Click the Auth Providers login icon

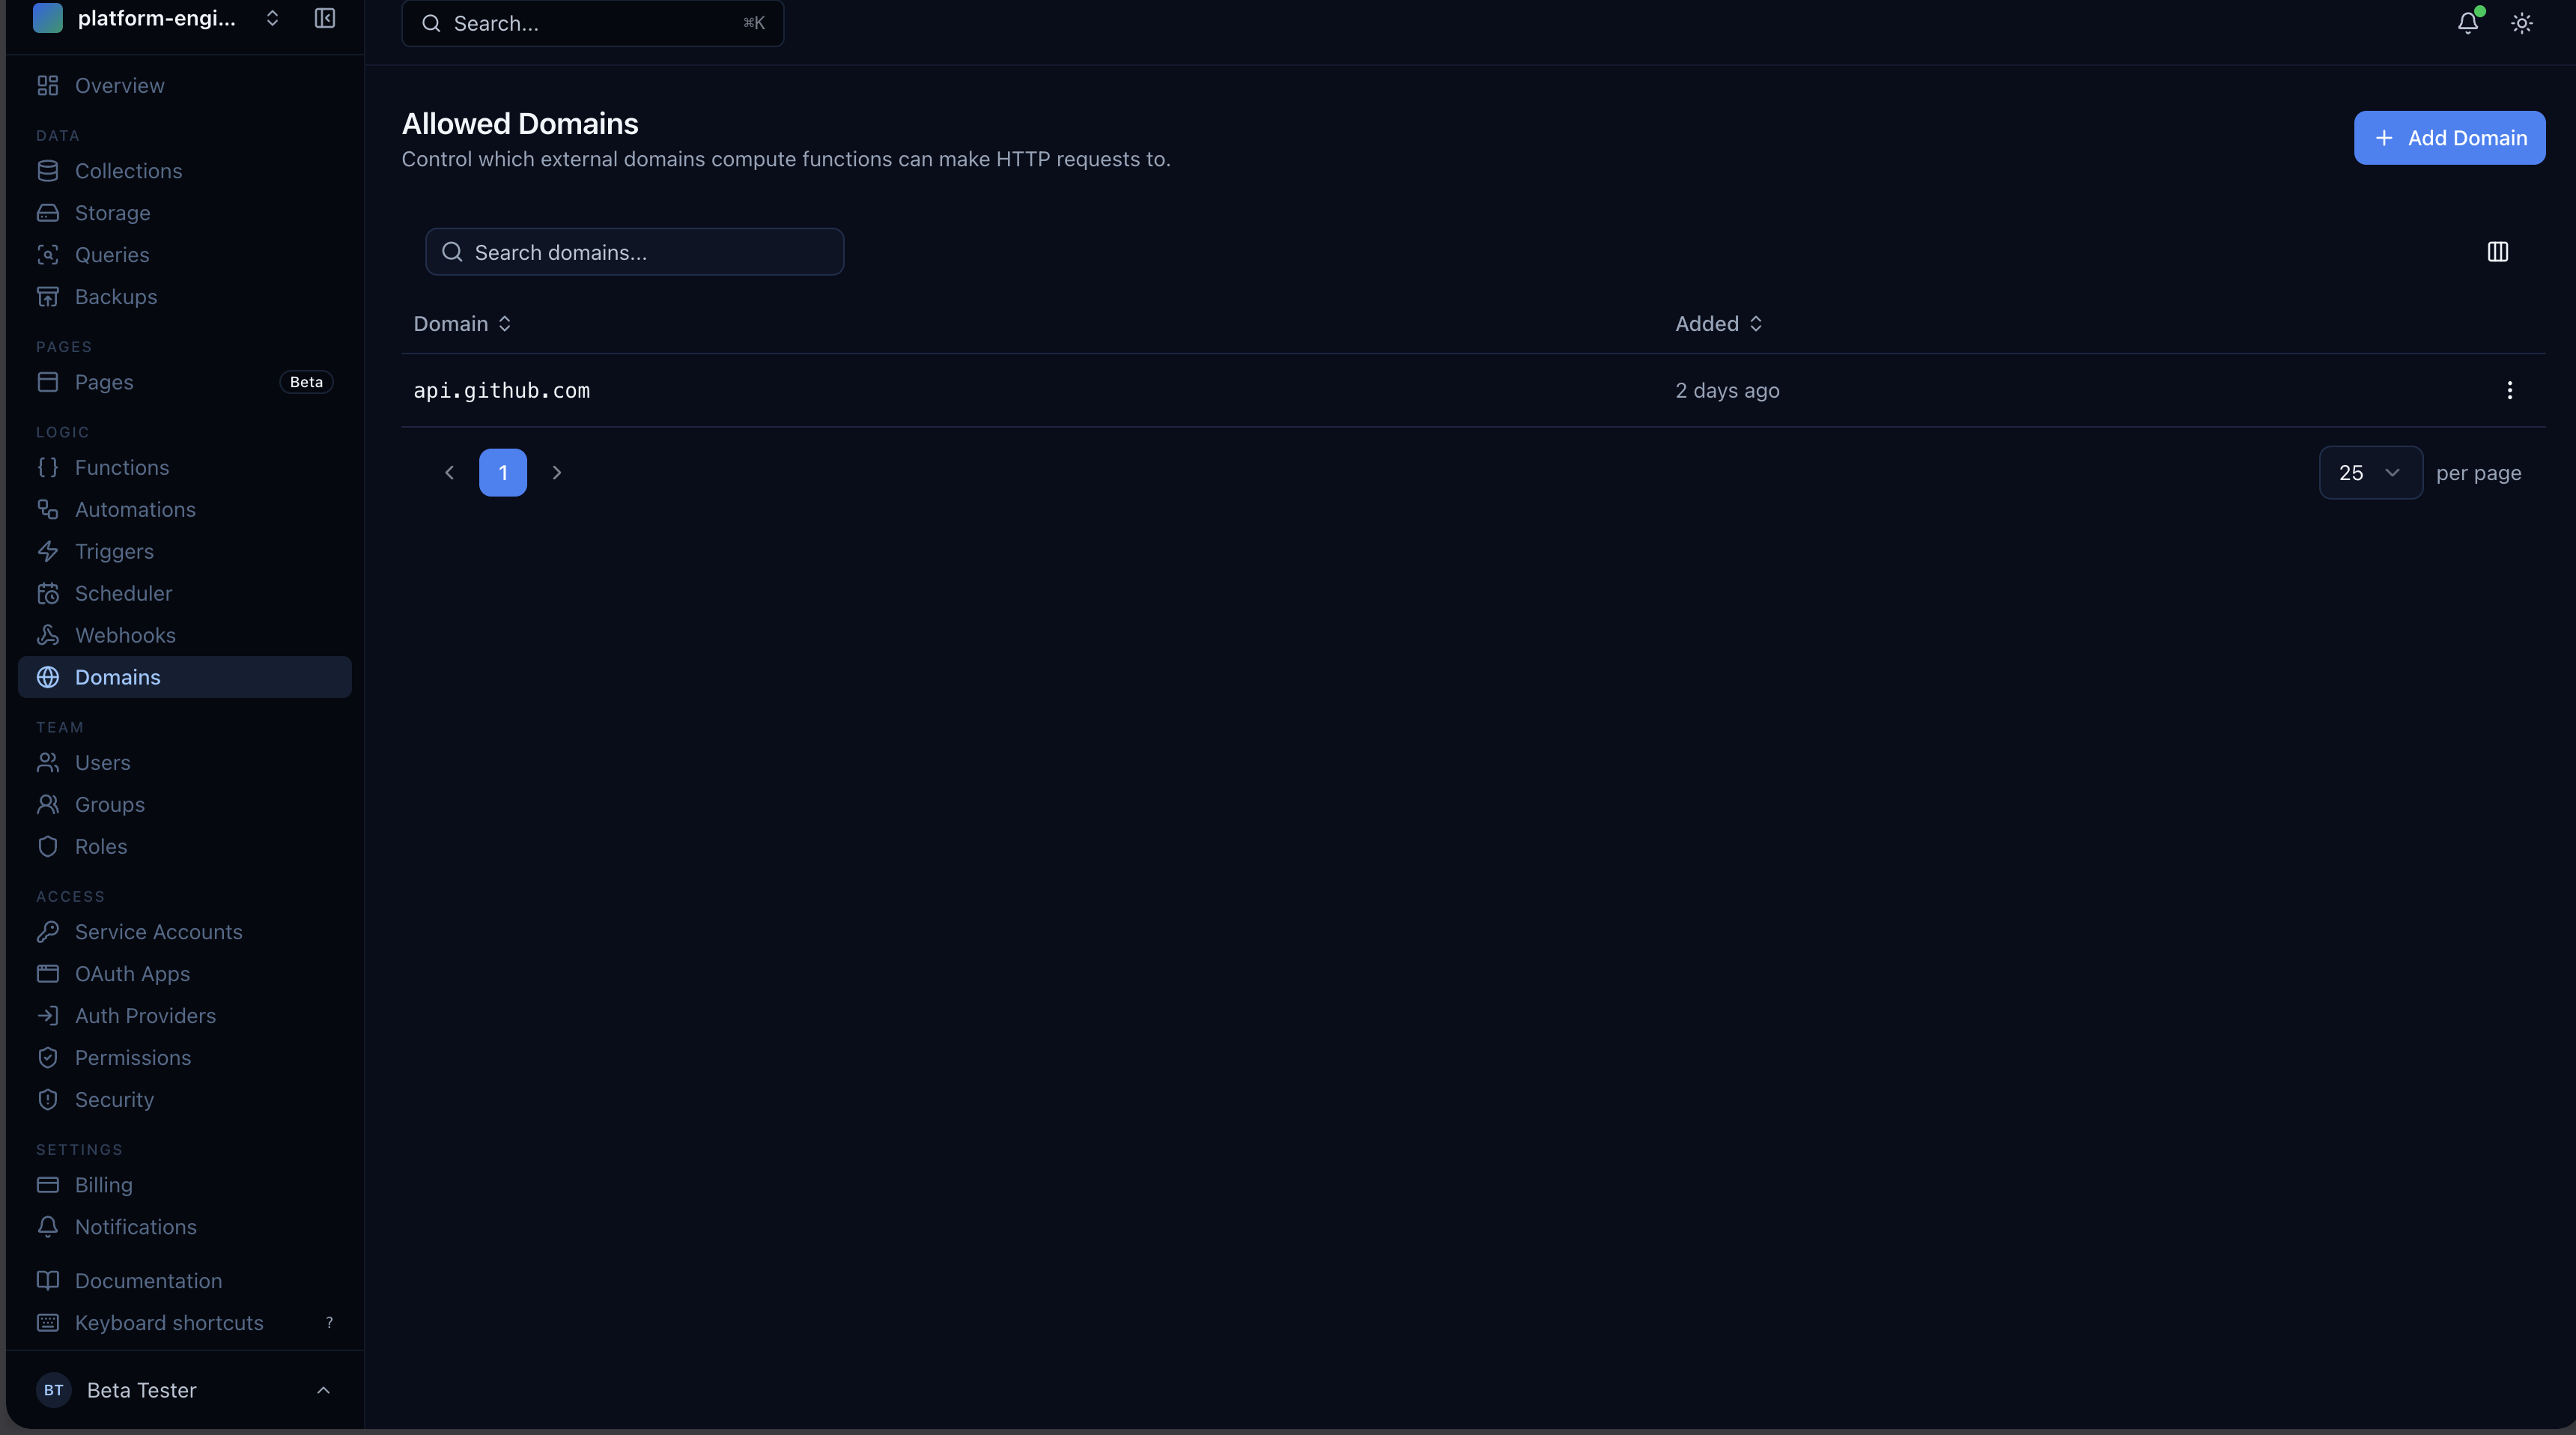click(x=48, y=1016)
